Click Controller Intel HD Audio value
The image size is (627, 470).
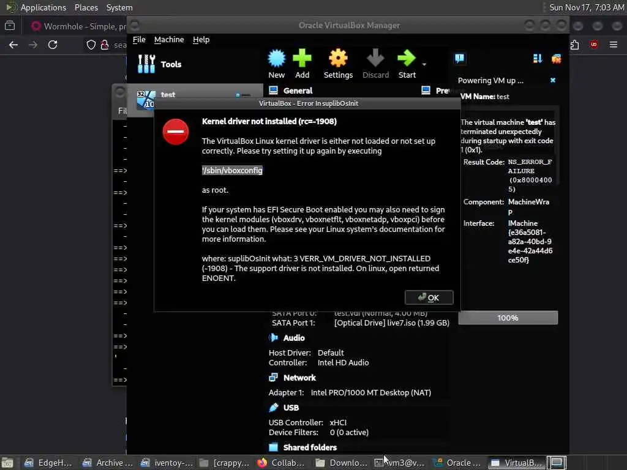pyautogui.click(x=343, y=363)
